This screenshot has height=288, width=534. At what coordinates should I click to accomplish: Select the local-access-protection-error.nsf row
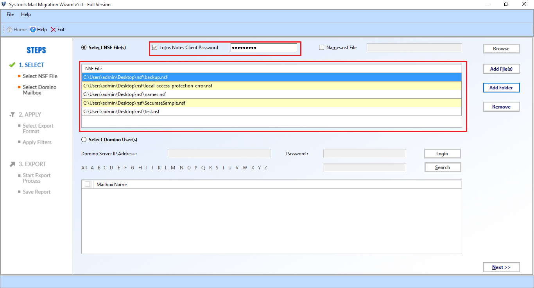point(272,86)
